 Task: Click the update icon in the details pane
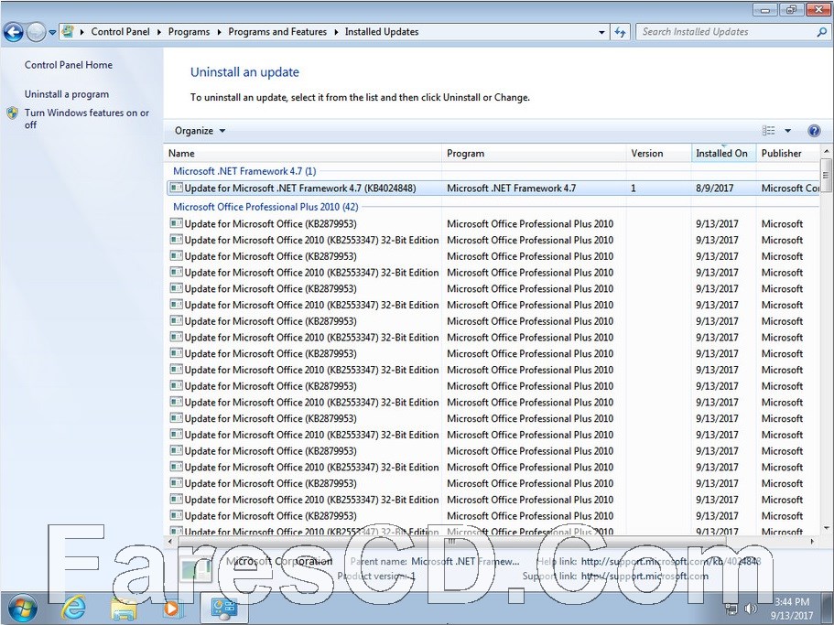click(x=195, y=568)
